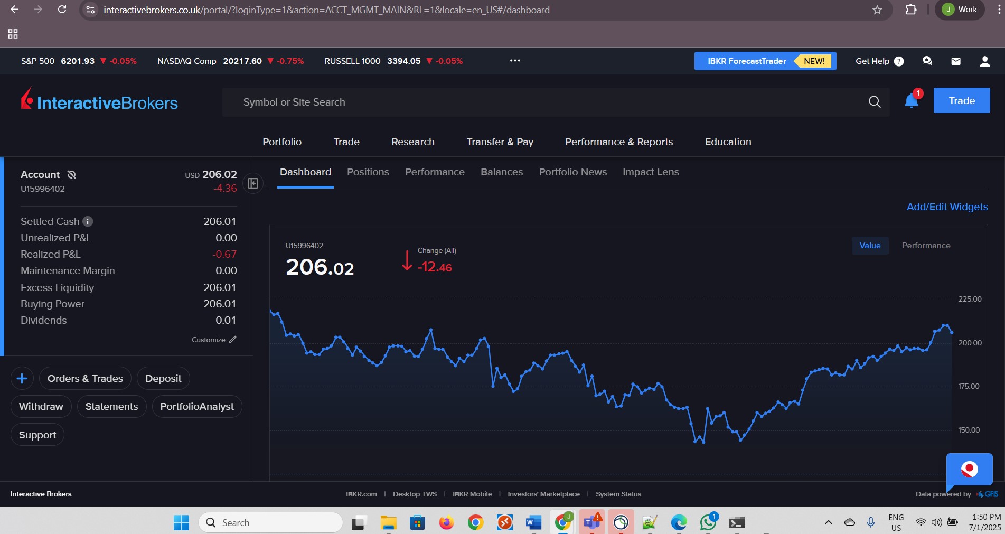1005x534 pixels.
Task: Click the Deposit button
Action: [x=163, y=378]
